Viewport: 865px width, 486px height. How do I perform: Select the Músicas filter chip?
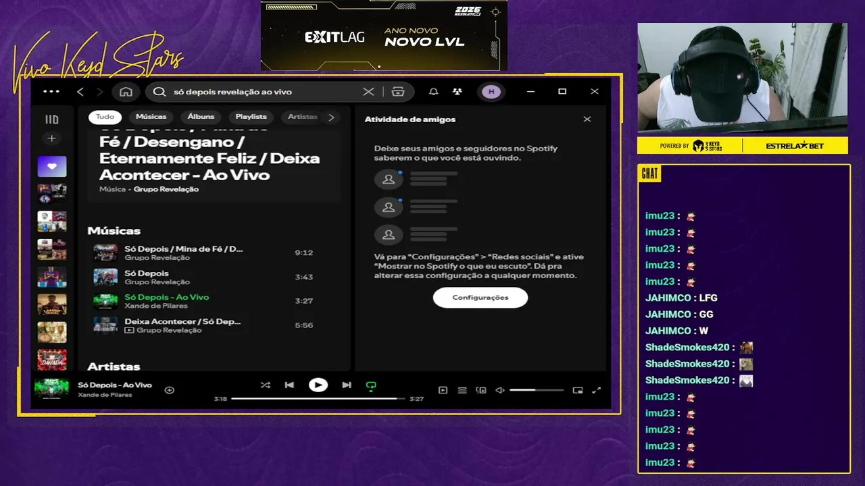coord(151,117)
